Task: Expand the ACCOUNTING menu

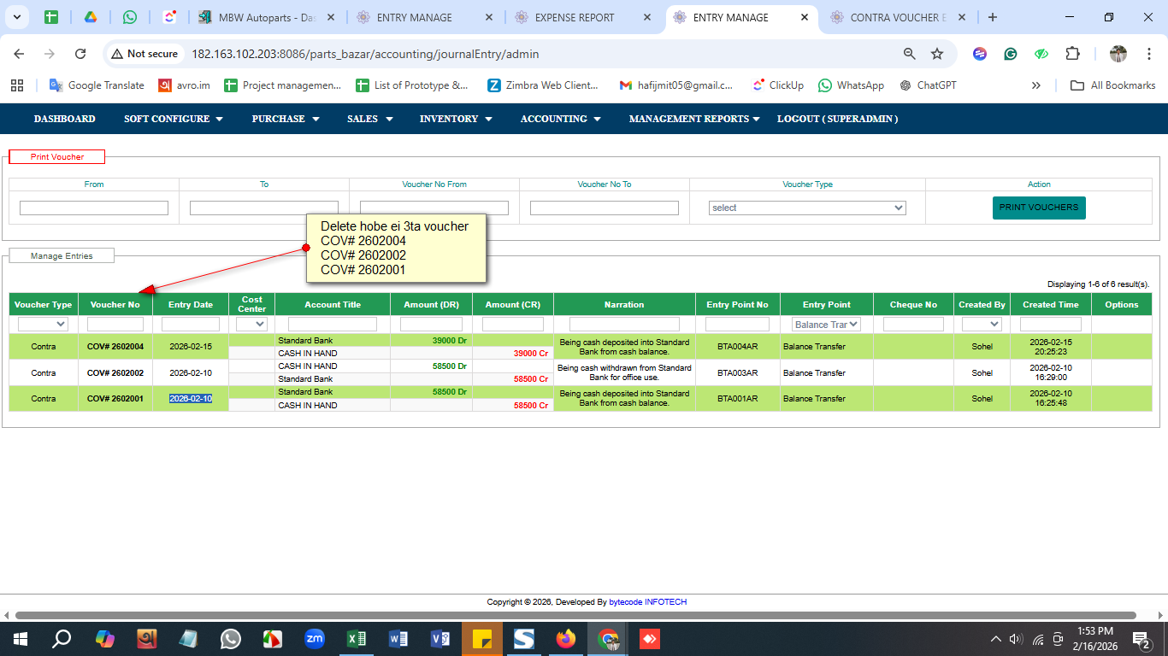Action: coord(561,119)
